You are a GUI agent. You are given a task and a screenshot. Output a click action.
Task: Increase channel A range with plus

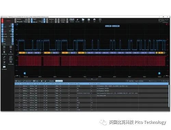13,26
